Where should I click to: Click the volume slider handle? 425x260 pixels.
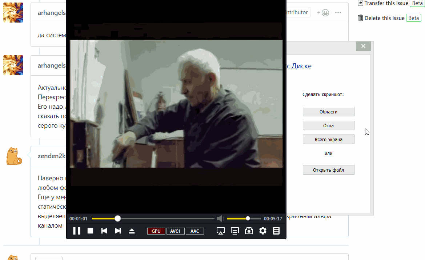248,219
